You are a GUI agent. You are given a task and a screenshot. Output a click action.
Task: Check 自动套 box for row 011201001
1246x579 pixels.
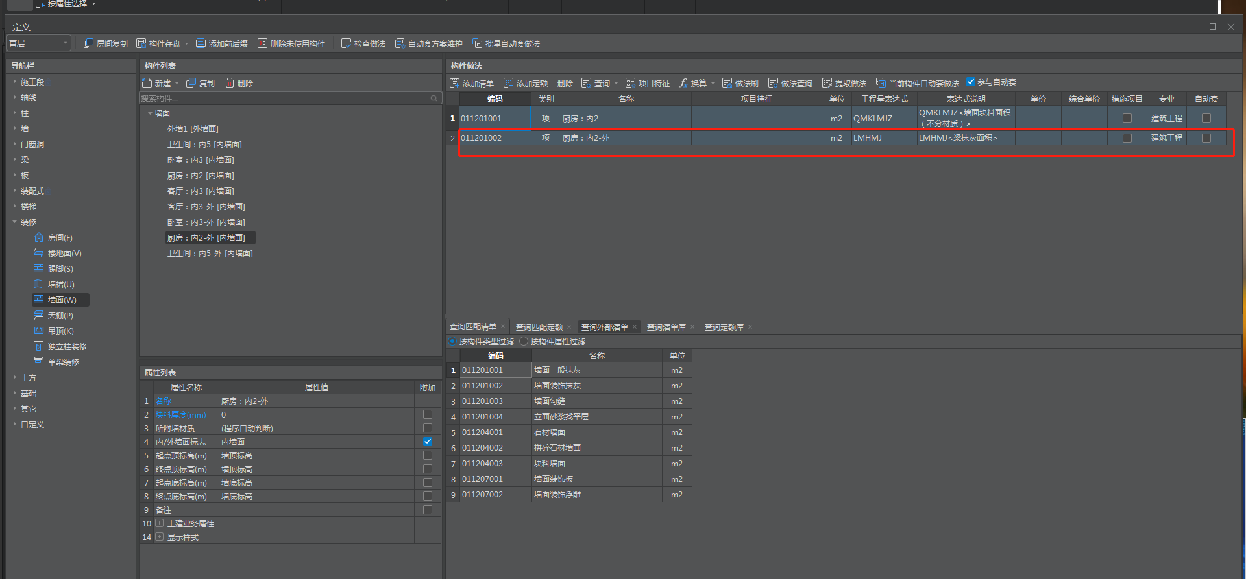pos(1206,119)
